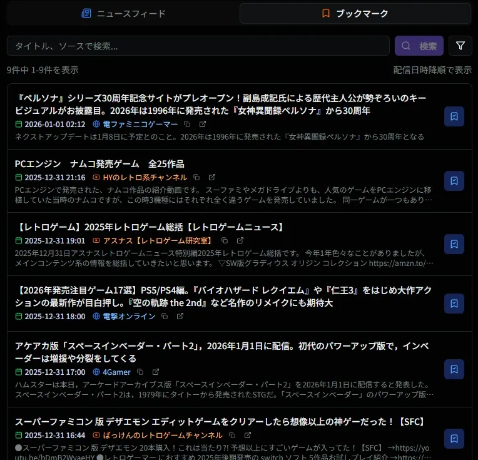Open external link beside アスナス【レトロゲーム研究室】
This screenshot has width=478, height=460.
[x=240, y=241]
